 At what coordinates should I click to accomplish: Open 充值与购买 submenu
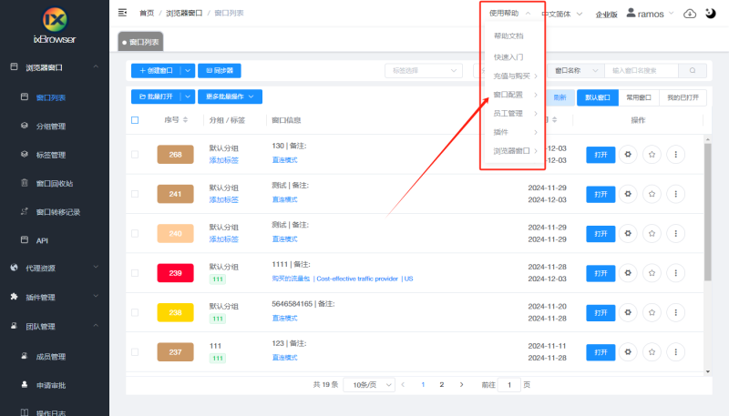pos(515,76)
